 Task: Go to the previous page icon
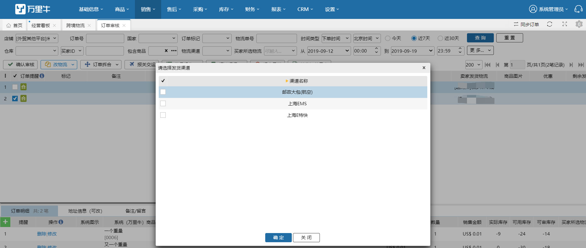497,65
